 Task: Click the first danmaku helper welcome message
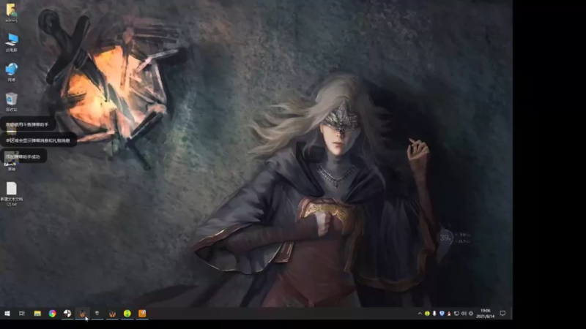tap(27, 124)
